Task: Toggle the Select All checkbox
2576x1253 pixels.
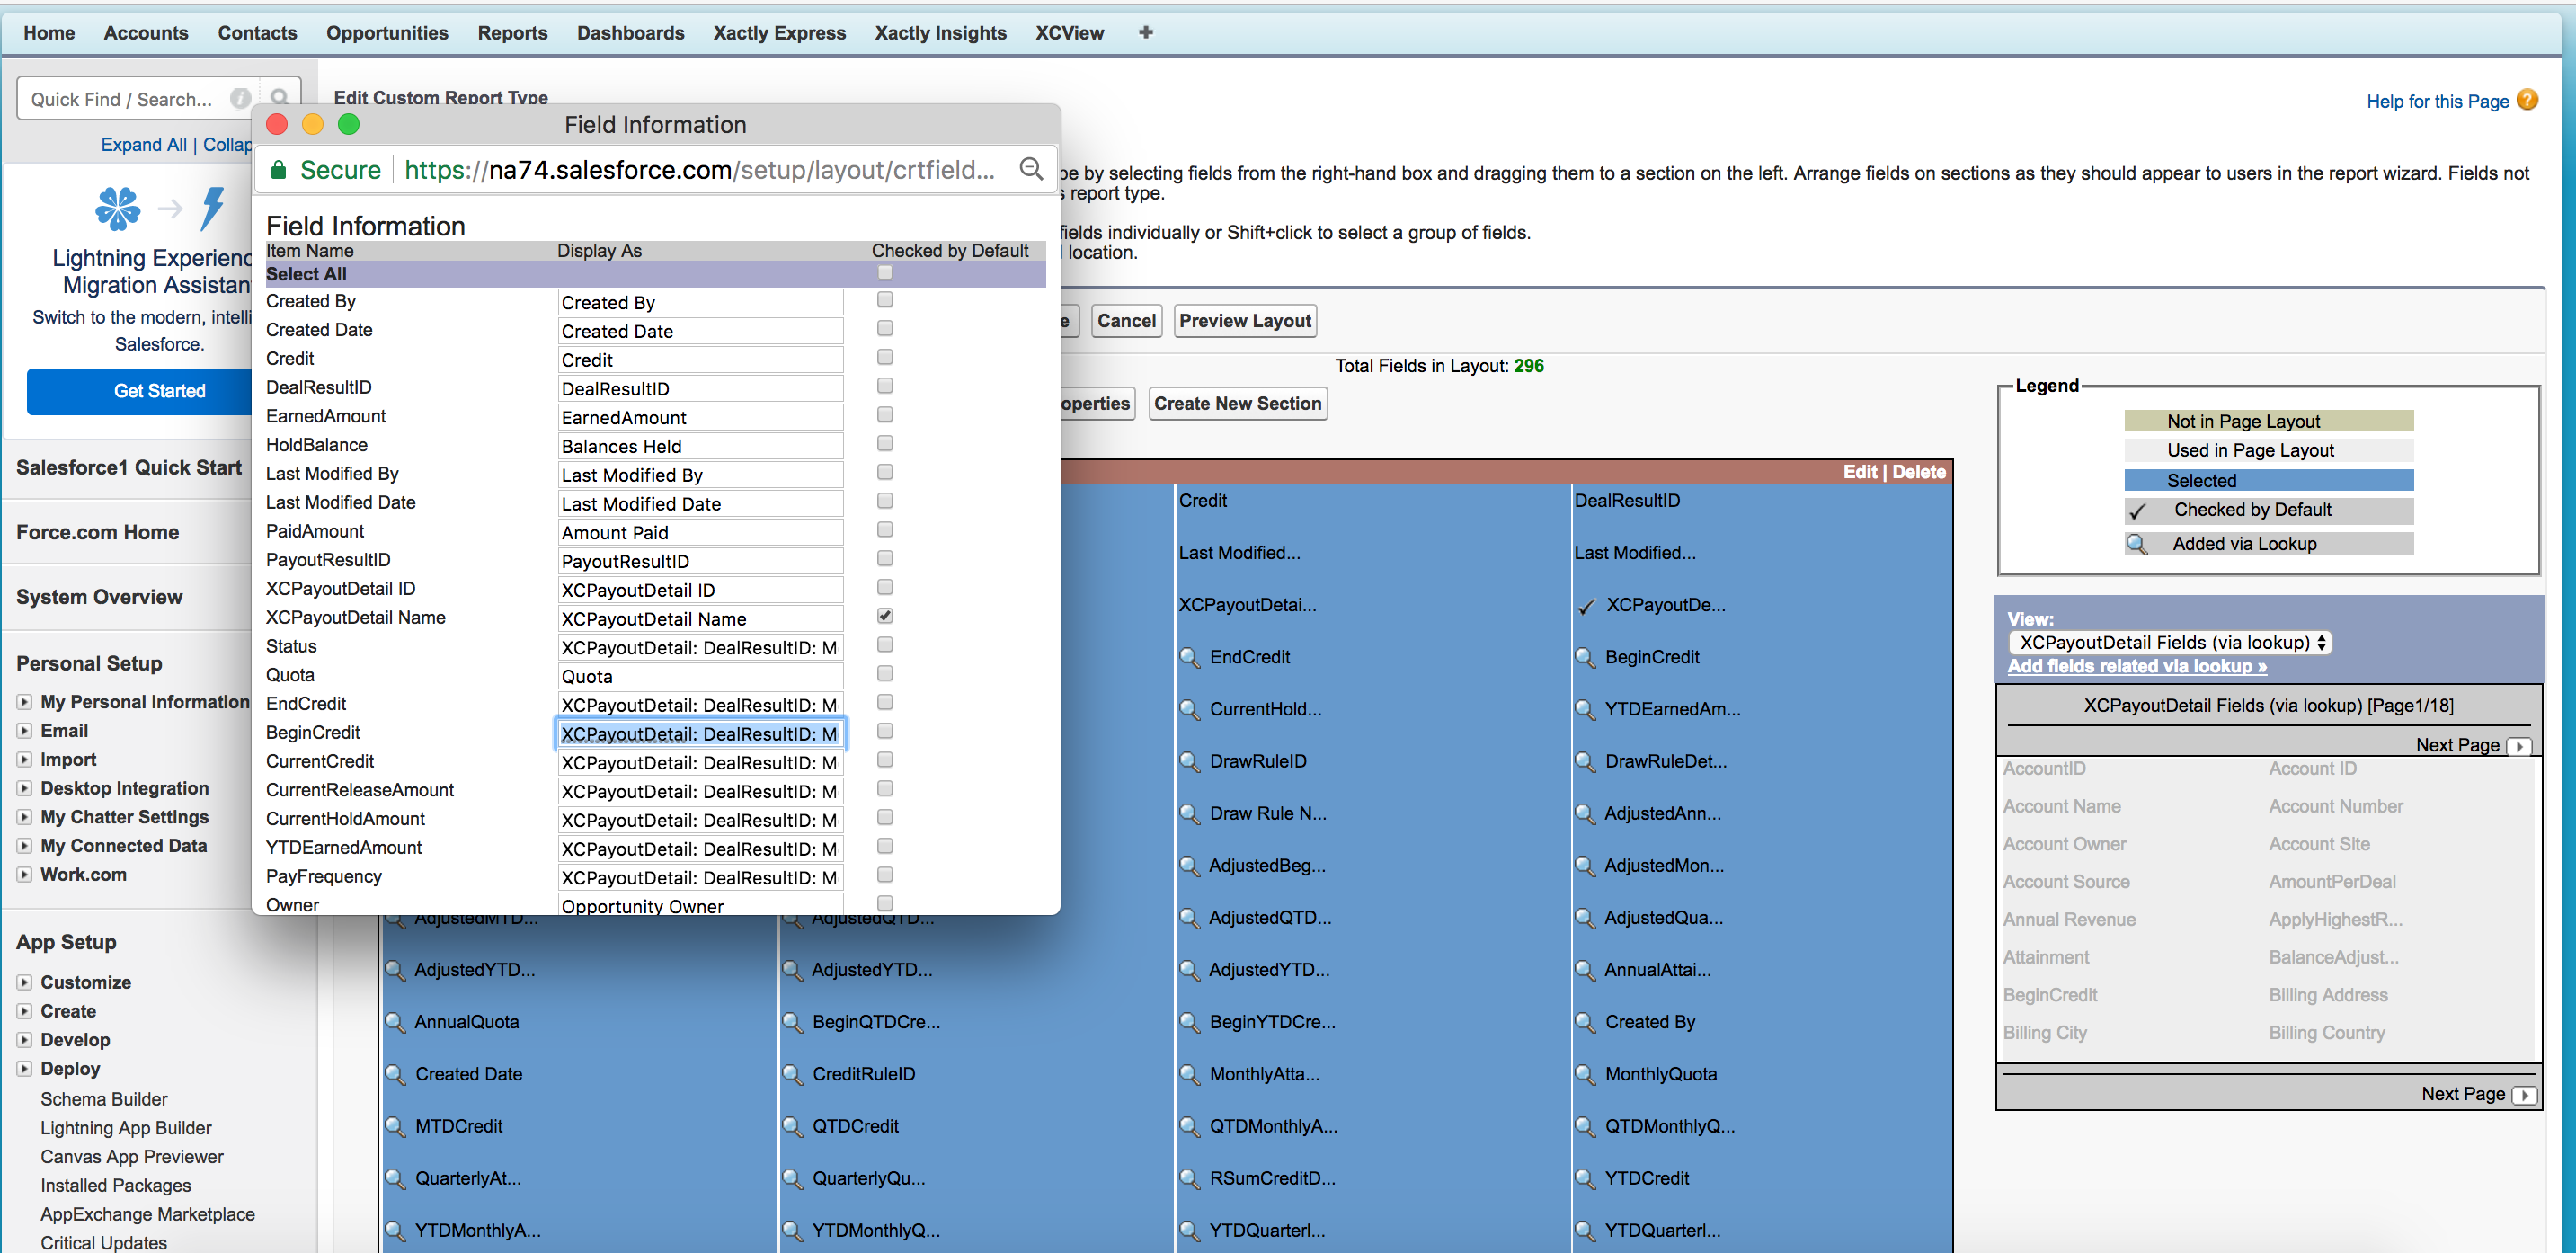Action: pos(885,272)
